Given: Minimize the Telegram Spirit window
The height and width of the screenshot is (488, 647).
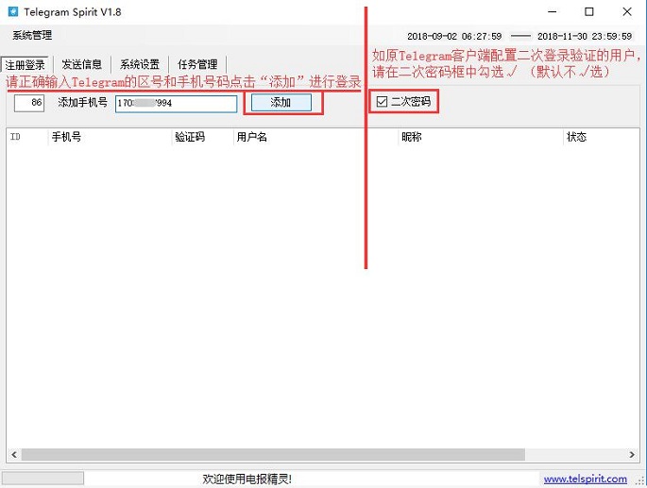Looking at the screenshot, I should pyautogui.click(x=547, y=12).
